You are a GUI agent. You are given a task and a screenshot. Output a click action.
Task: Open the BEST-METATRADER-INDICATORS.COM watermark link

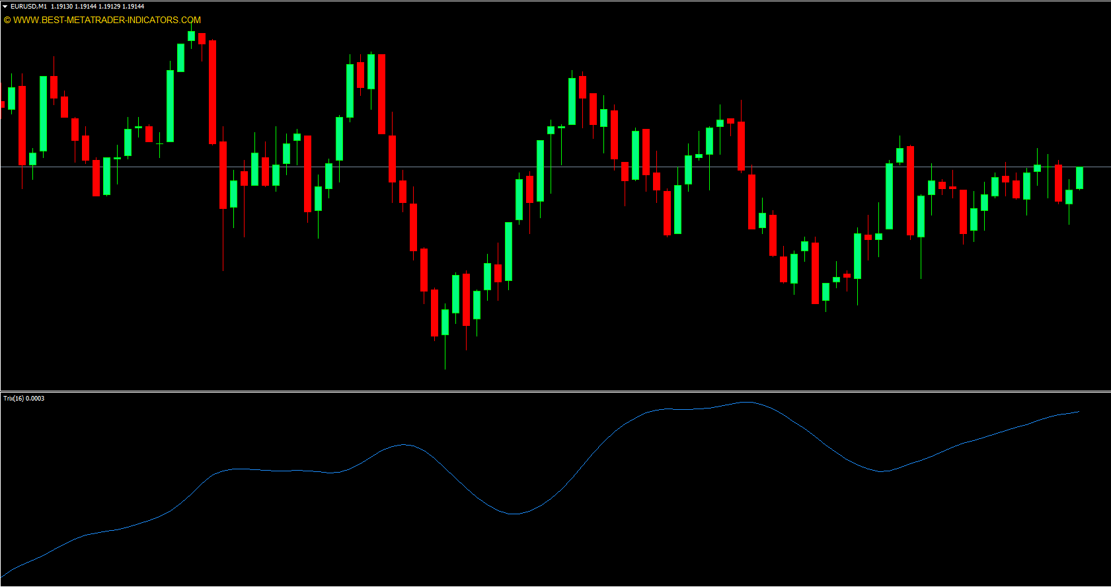pyautogui.click(x=107, y=20)
